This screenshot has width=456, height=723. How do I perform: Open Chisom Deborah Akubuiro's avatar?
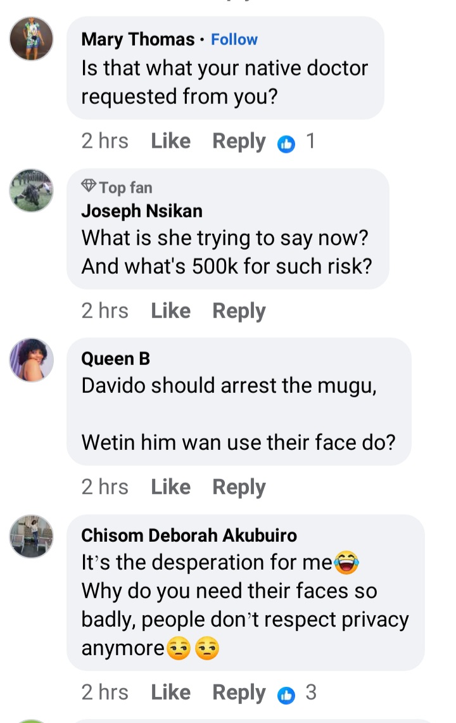31,536
